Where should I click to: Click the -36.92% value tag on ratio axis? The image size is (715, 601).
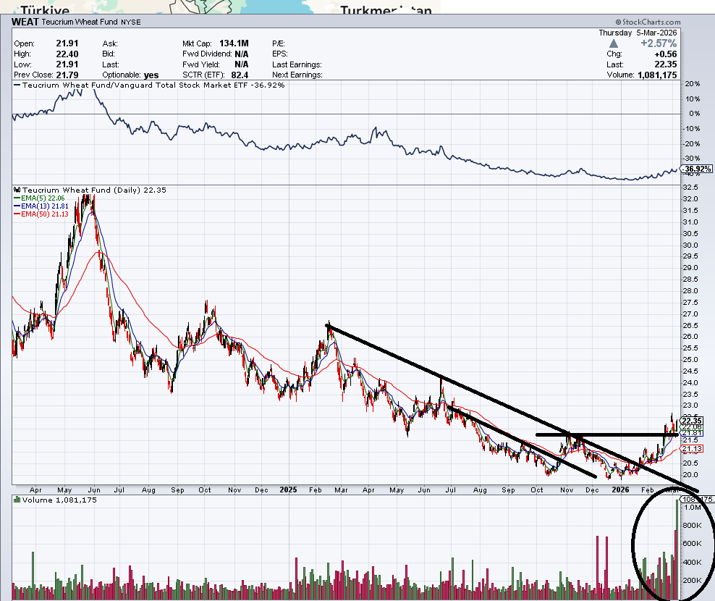[697, 169]
